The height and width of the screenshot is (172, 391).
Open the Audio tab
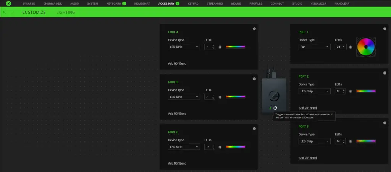[x=74, y=3]
